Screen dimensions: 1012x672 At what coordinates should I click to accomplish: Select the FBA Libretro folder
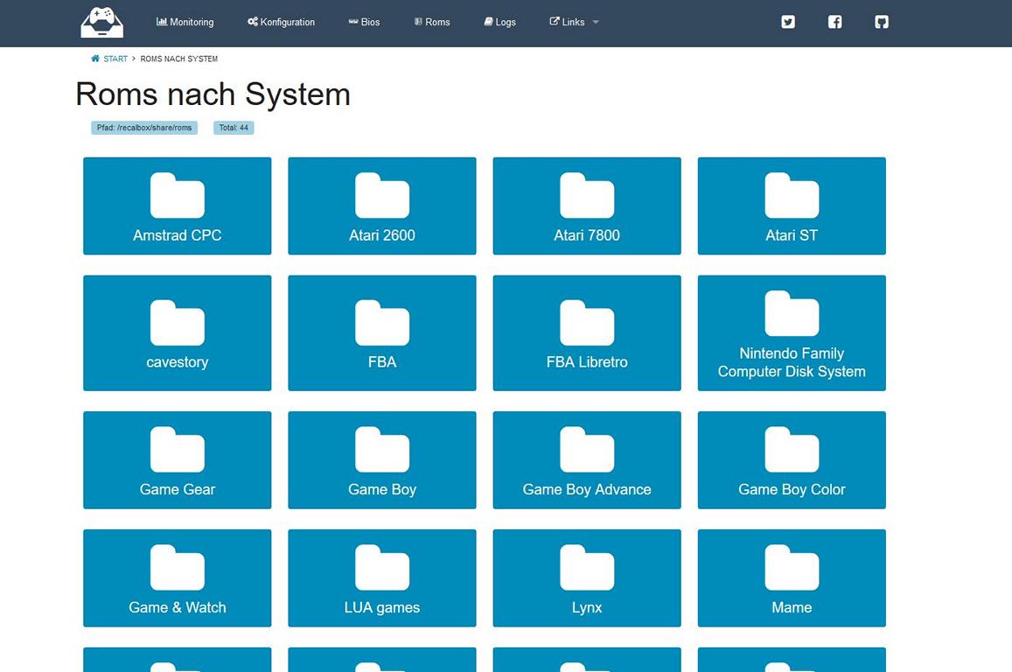(x=586, y=332)
